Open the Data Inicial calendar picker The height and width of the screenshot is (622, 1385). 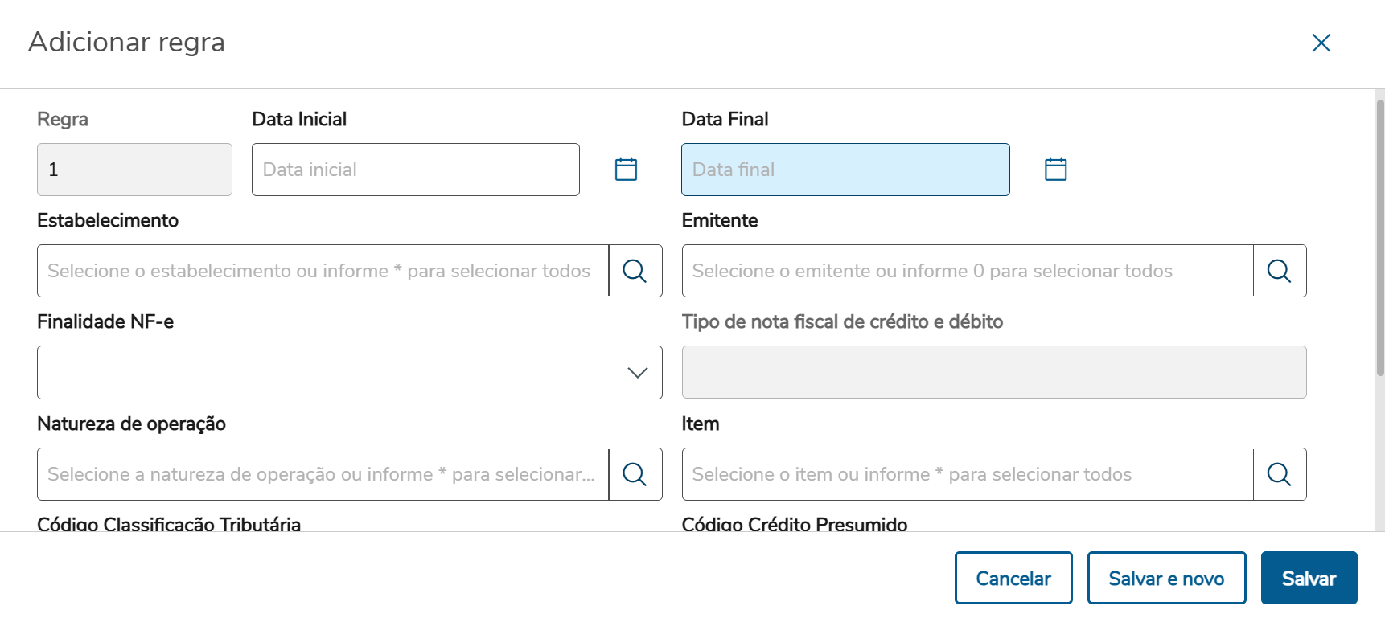click(x=626, y=169)
